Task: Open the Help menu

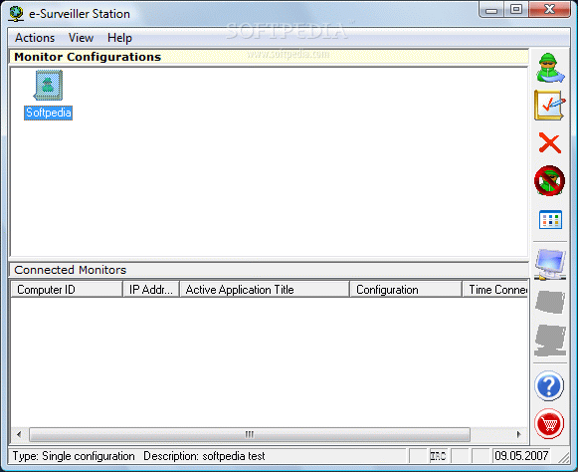Action: 119,38
